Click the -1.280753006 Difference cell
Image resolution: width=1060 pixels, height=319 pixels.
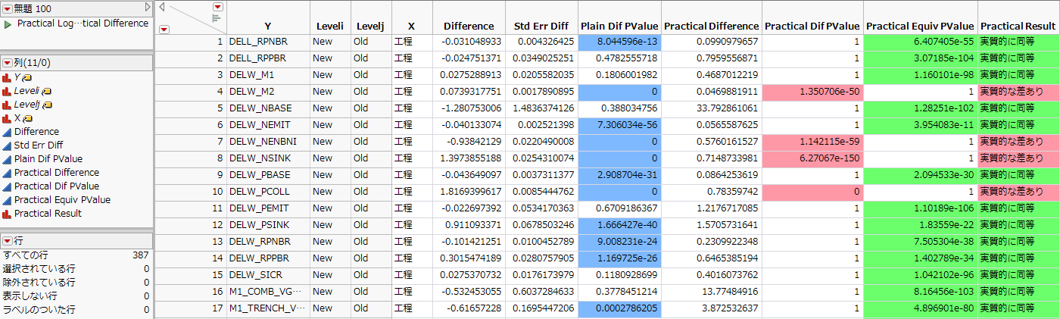(x=469, y=108)
